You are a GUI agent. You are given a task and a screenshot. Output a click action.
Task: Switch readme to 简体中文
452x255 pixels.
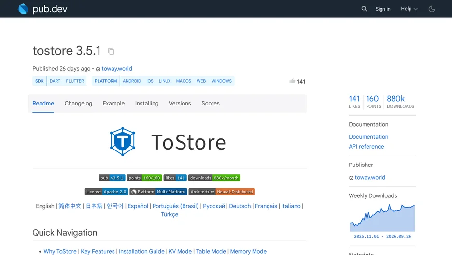point(70,206)
